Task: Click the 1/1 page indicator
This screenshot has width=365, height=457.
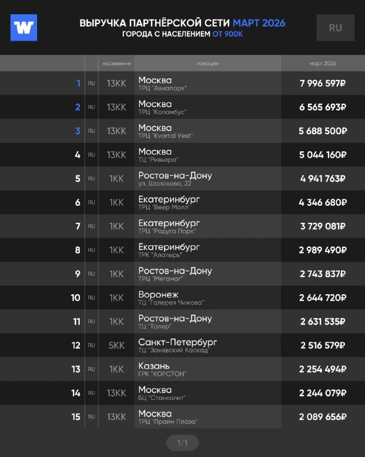Action: click(182, 443)
